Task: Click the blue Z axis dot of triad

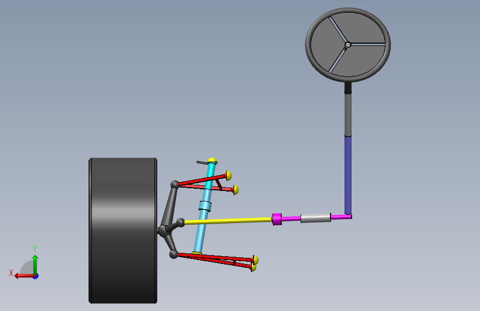Action: tap(36, 276)
